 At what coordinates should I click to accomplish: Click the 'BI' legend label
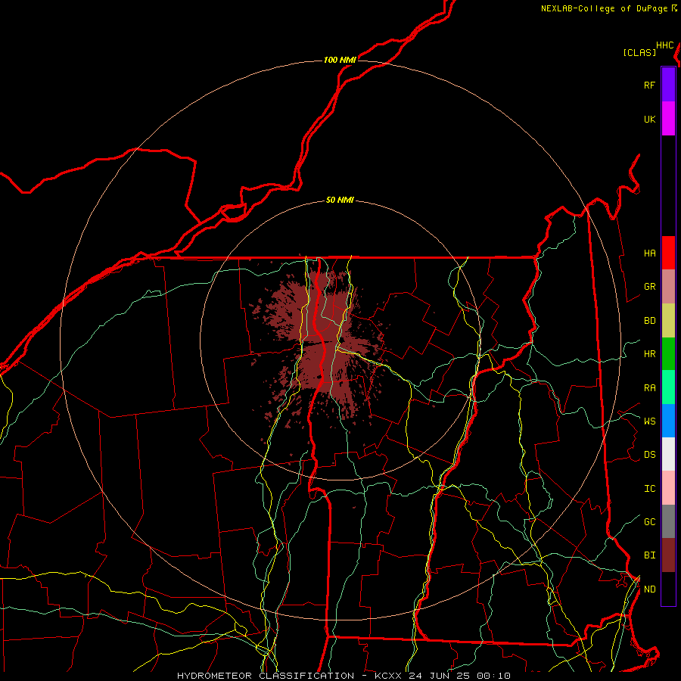coord(649,555)
